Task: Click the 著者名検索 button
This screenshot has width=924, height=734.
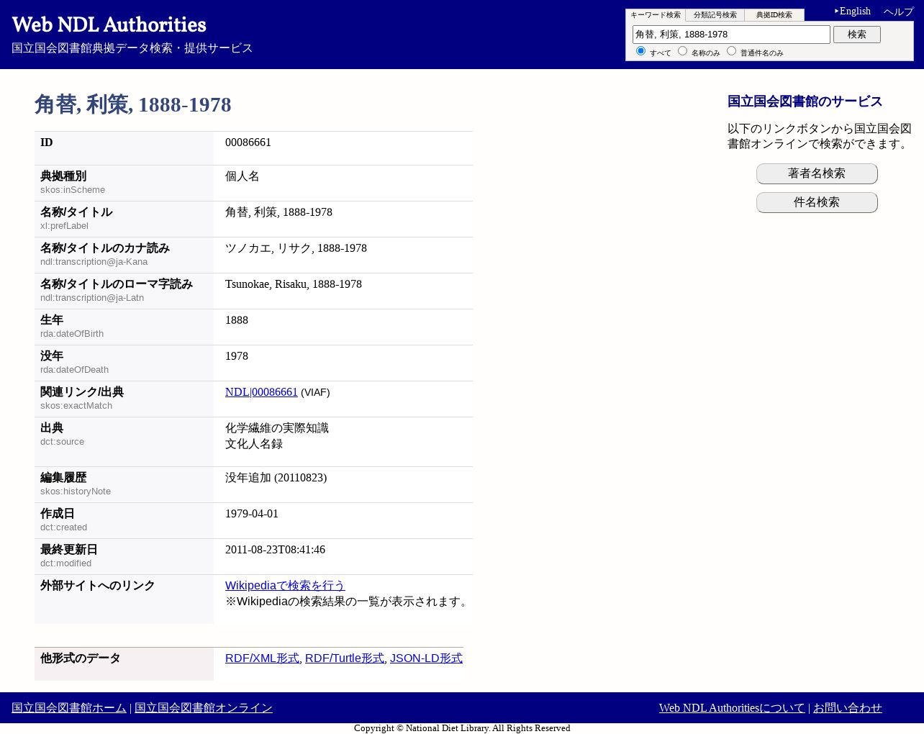Action: point(817,173)
